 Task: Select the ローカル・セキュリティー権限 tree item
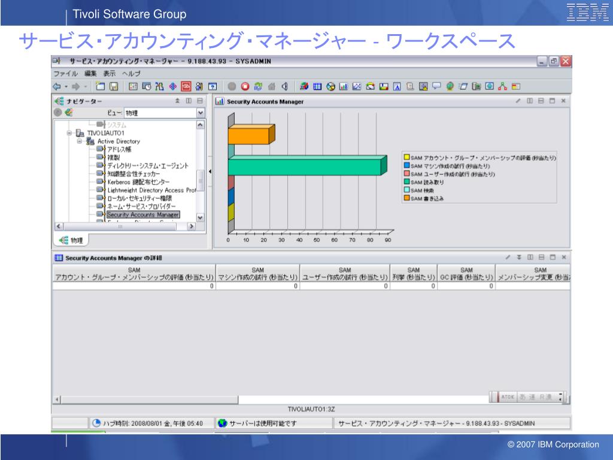click(139, 198)
